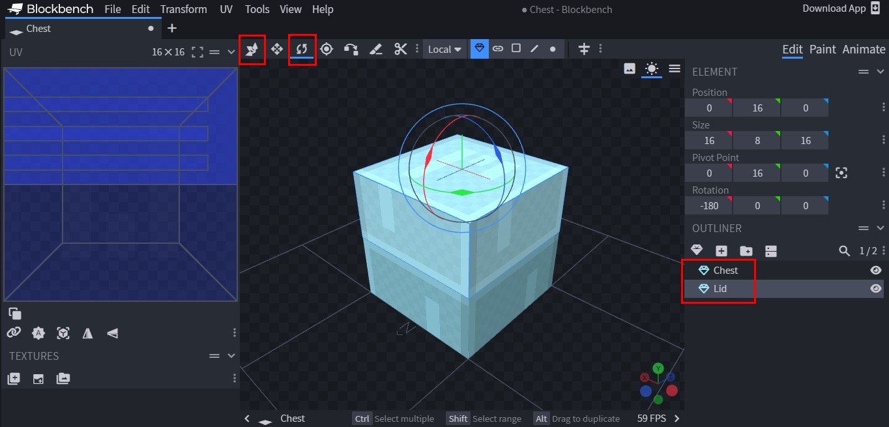Open viewport background image settings
This screenshot has width=889, height=427.
(x=630, y=68)
